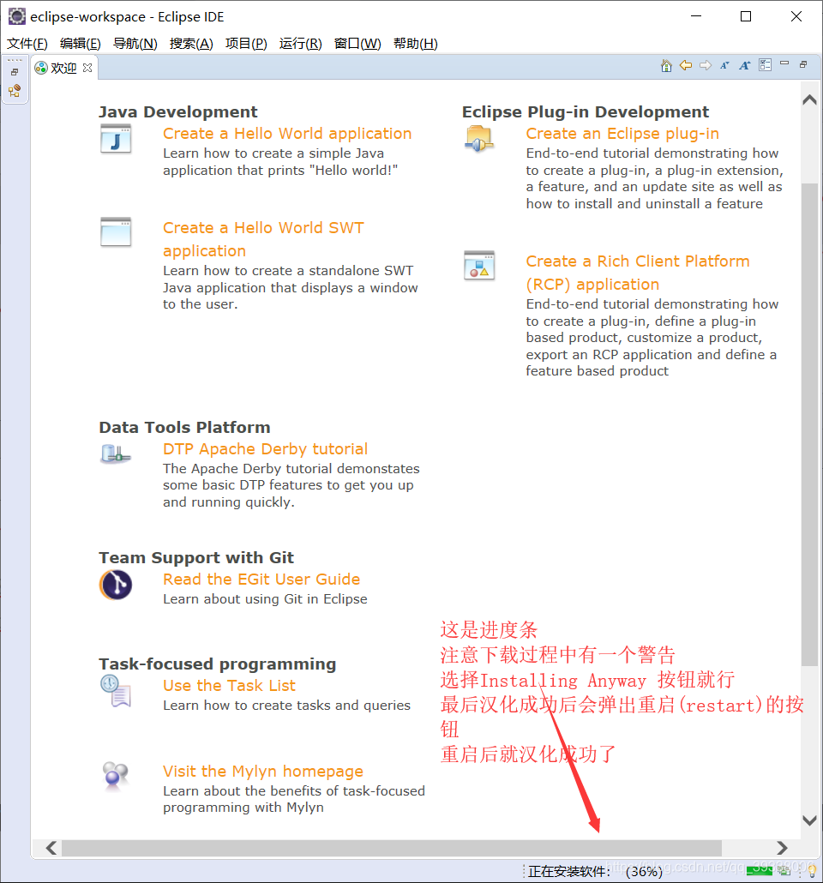Open the 帮助(H) menu
The image size is (823, 883).
point(415,44)
